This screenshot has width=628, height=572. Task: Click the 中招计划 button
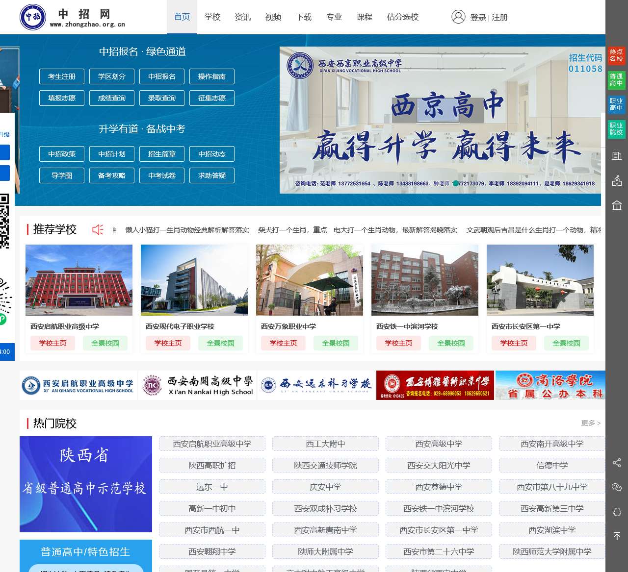[112, 154]
